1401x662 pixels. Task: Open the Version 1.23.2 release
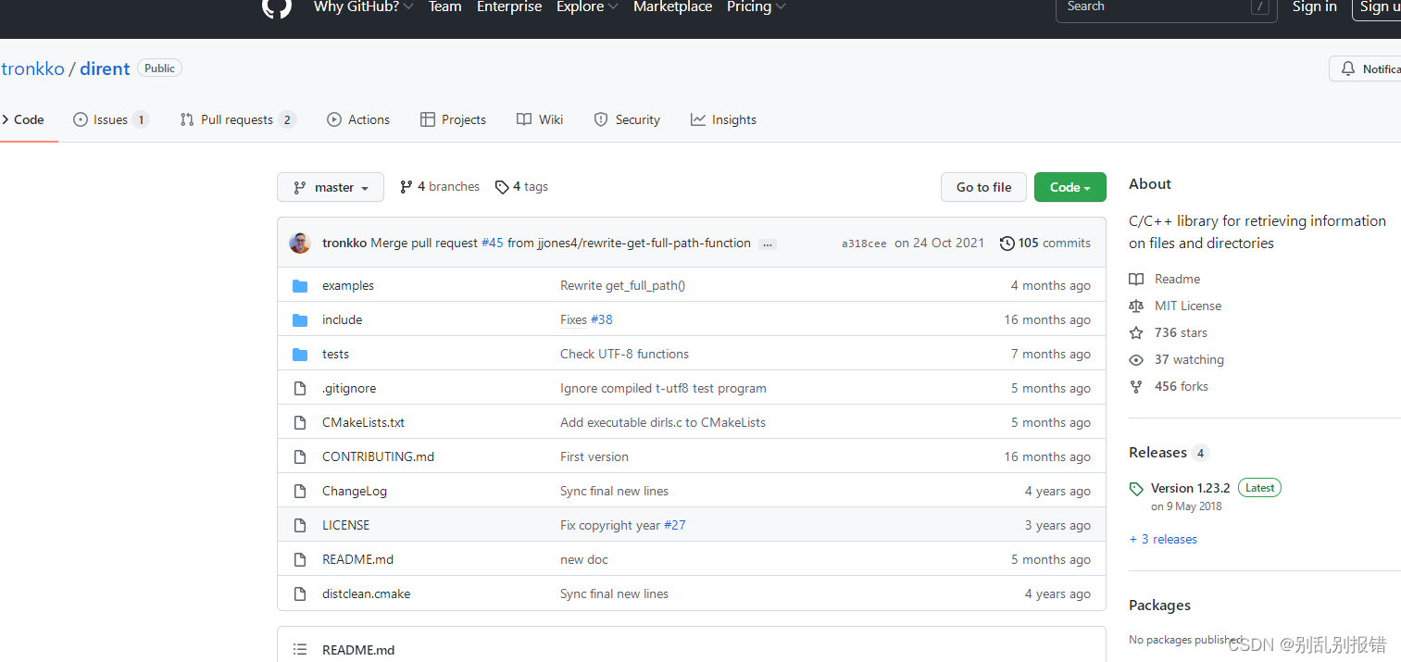1190,488
